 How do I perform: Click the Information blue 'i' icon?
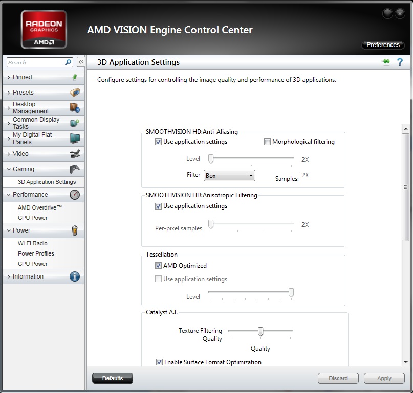(75, 276)
